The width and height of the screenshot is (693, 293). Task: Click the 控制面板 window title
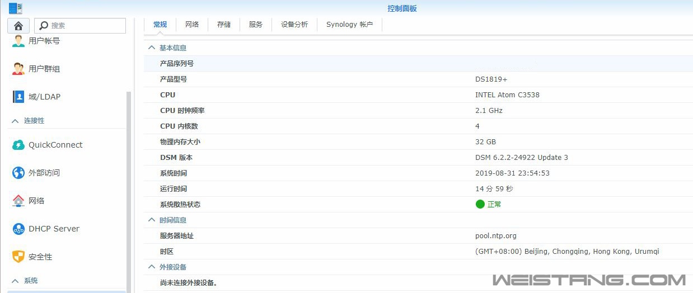pos(402,8)
